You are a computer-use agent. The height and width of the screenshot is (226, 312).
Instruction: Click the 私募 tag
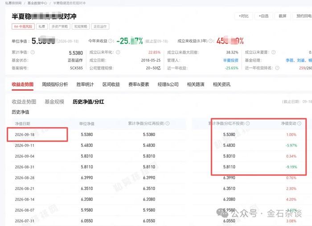(42, 26)
